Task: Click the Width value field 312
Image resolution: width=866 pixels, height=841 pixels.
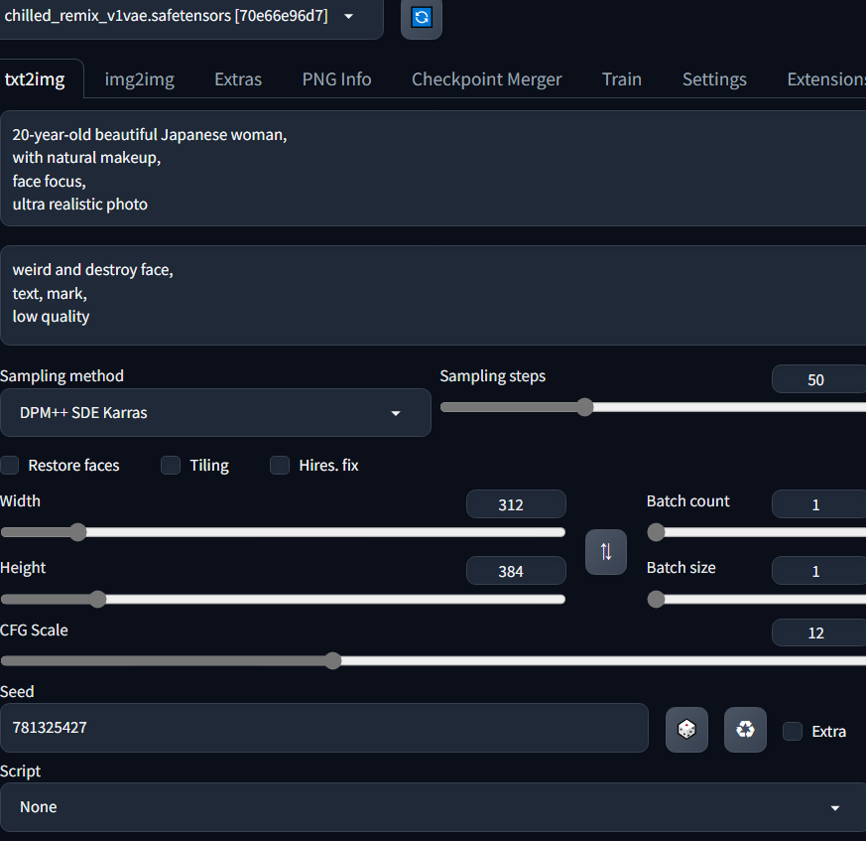Action: coord(516,504)
